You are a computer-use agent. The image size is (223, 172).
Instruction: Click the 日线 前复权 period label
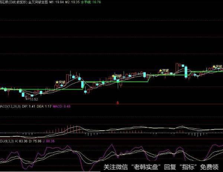pos(17,2)
